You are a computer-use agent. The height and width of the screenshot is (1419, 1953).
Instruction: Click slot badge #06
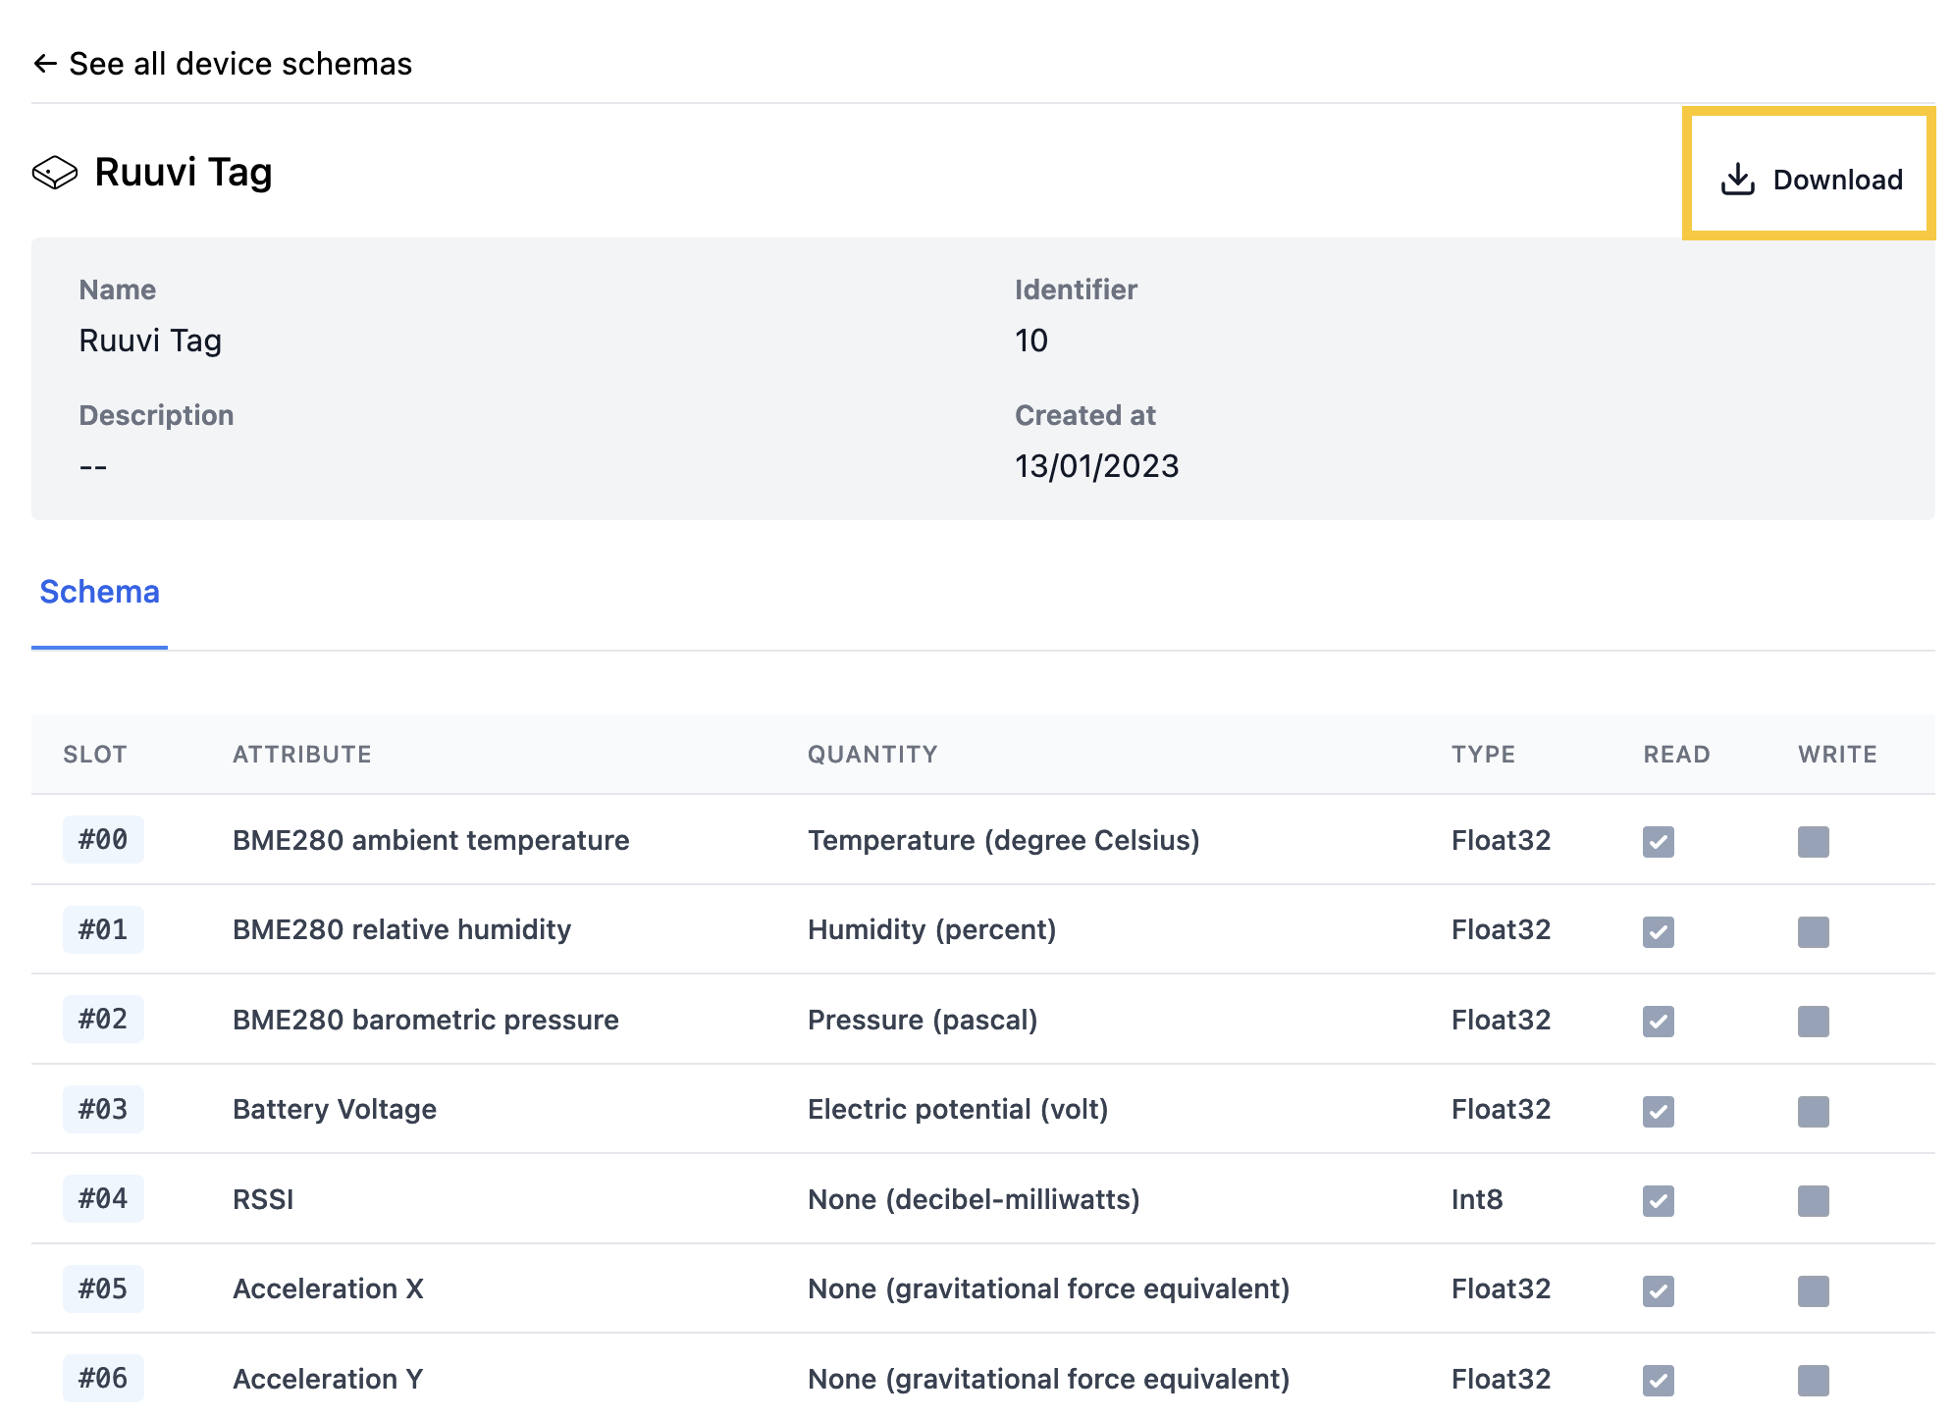click(103, 1379)
